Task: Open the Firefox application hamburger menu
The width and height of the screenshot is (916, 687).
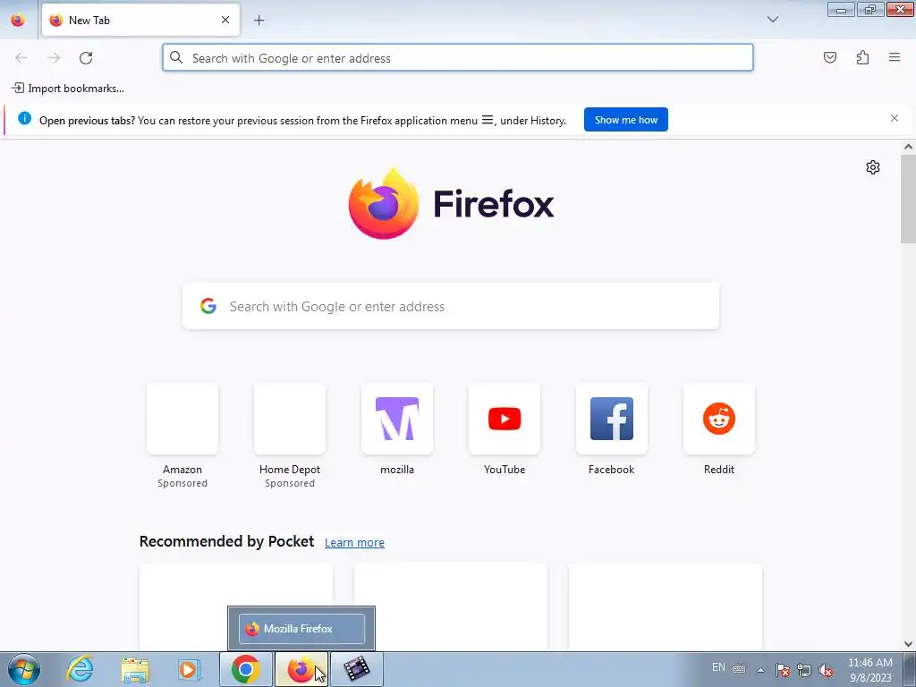Action: pos(895,57)
